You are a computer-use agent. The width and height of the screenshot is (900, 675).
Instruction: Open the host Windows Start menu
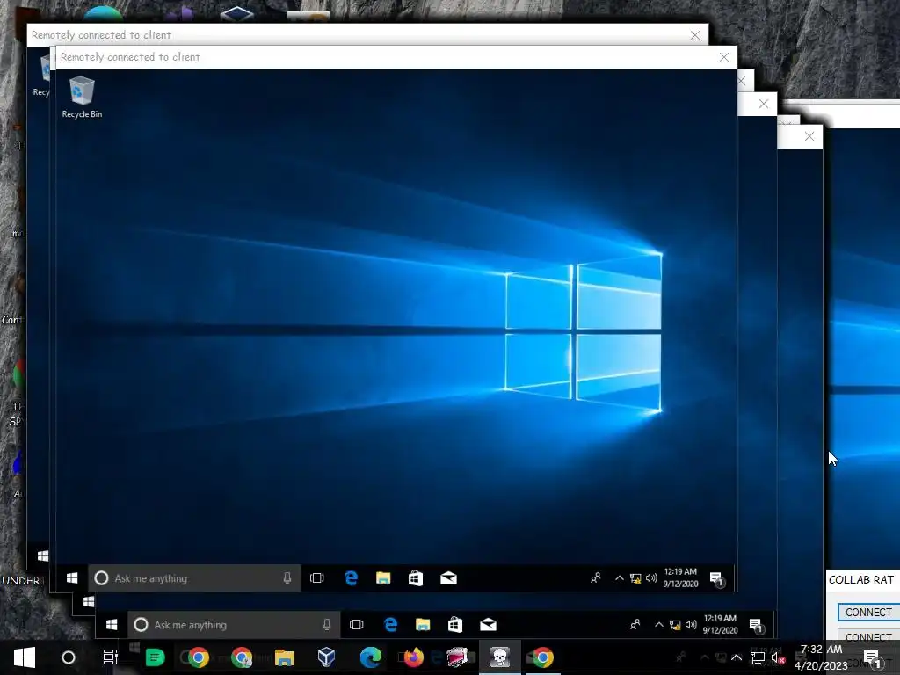coord(25,657)
